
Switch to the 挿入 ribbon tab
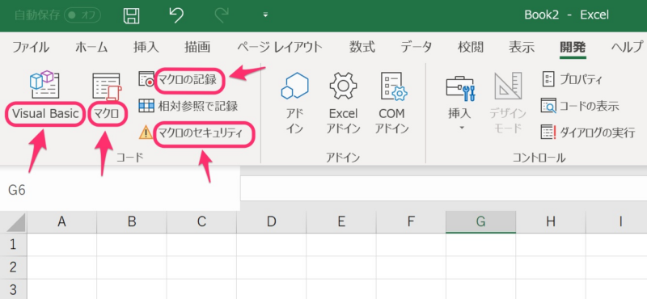tap(146, 47)
